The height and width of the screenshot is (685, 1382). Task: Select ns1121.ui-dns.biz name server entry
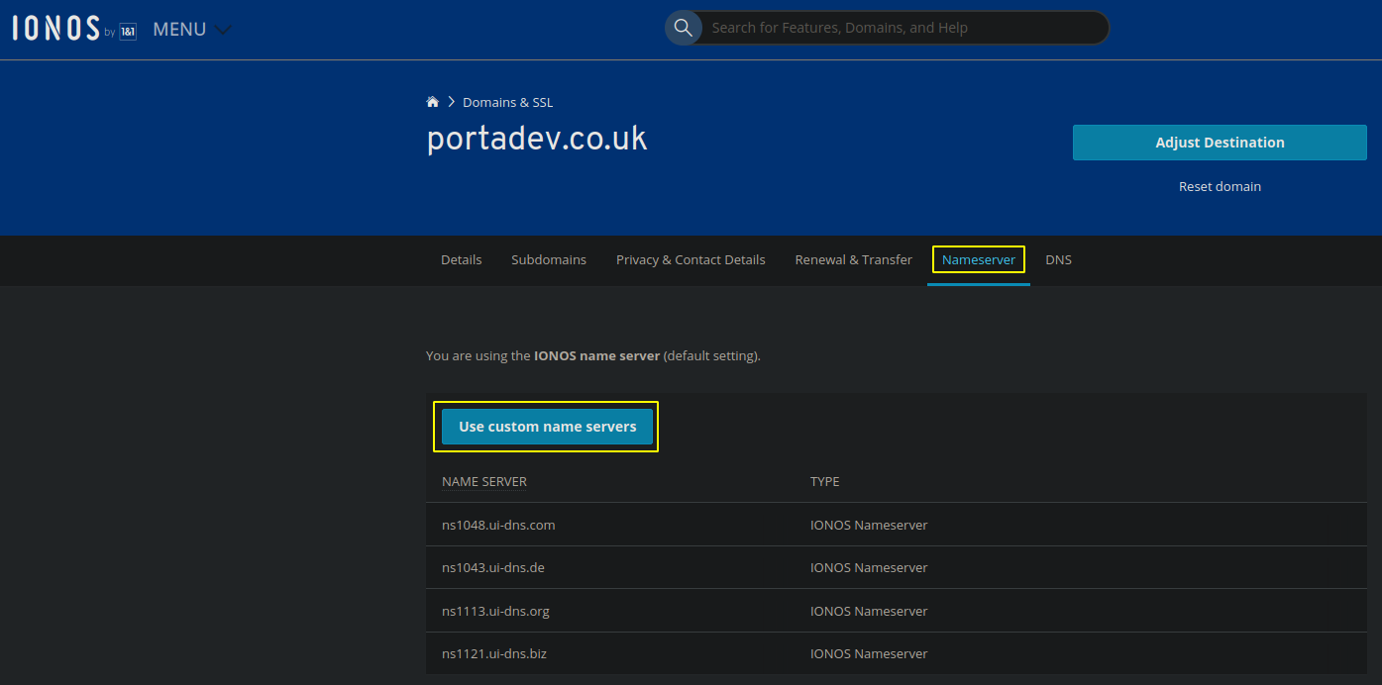(493, 654)
